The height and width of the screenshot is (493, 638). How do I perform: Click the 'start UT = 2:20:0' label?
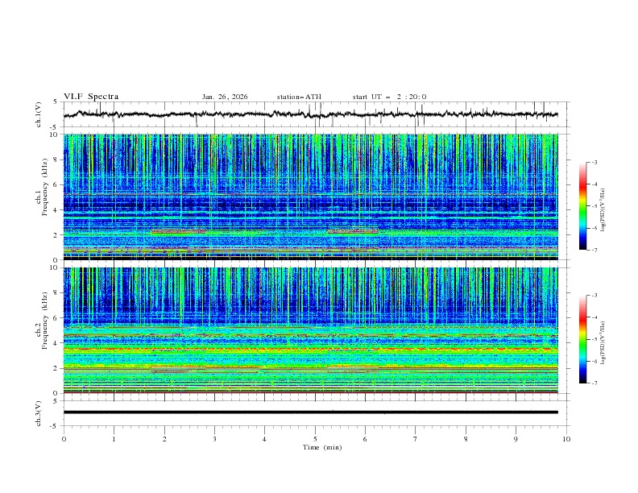389,97
